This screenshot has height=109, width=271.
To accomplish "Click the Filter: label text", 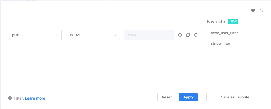I will point(19,98).
